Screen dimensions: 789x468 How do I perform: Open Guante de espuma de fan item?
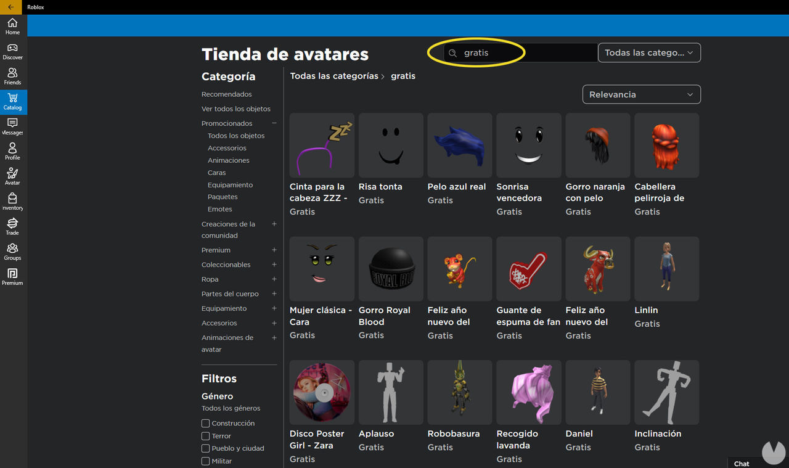coord(529,289)
